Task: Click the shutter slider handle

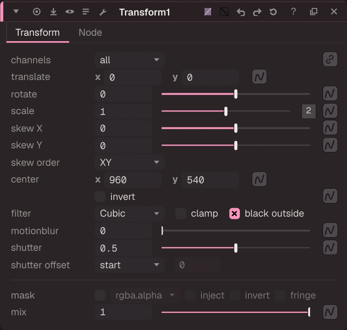Action: pos(236,248)
